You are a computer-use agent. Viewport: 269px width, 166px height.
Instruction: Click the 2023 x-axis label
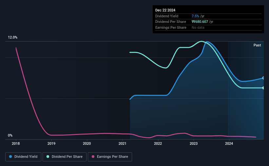coord(194,143)
